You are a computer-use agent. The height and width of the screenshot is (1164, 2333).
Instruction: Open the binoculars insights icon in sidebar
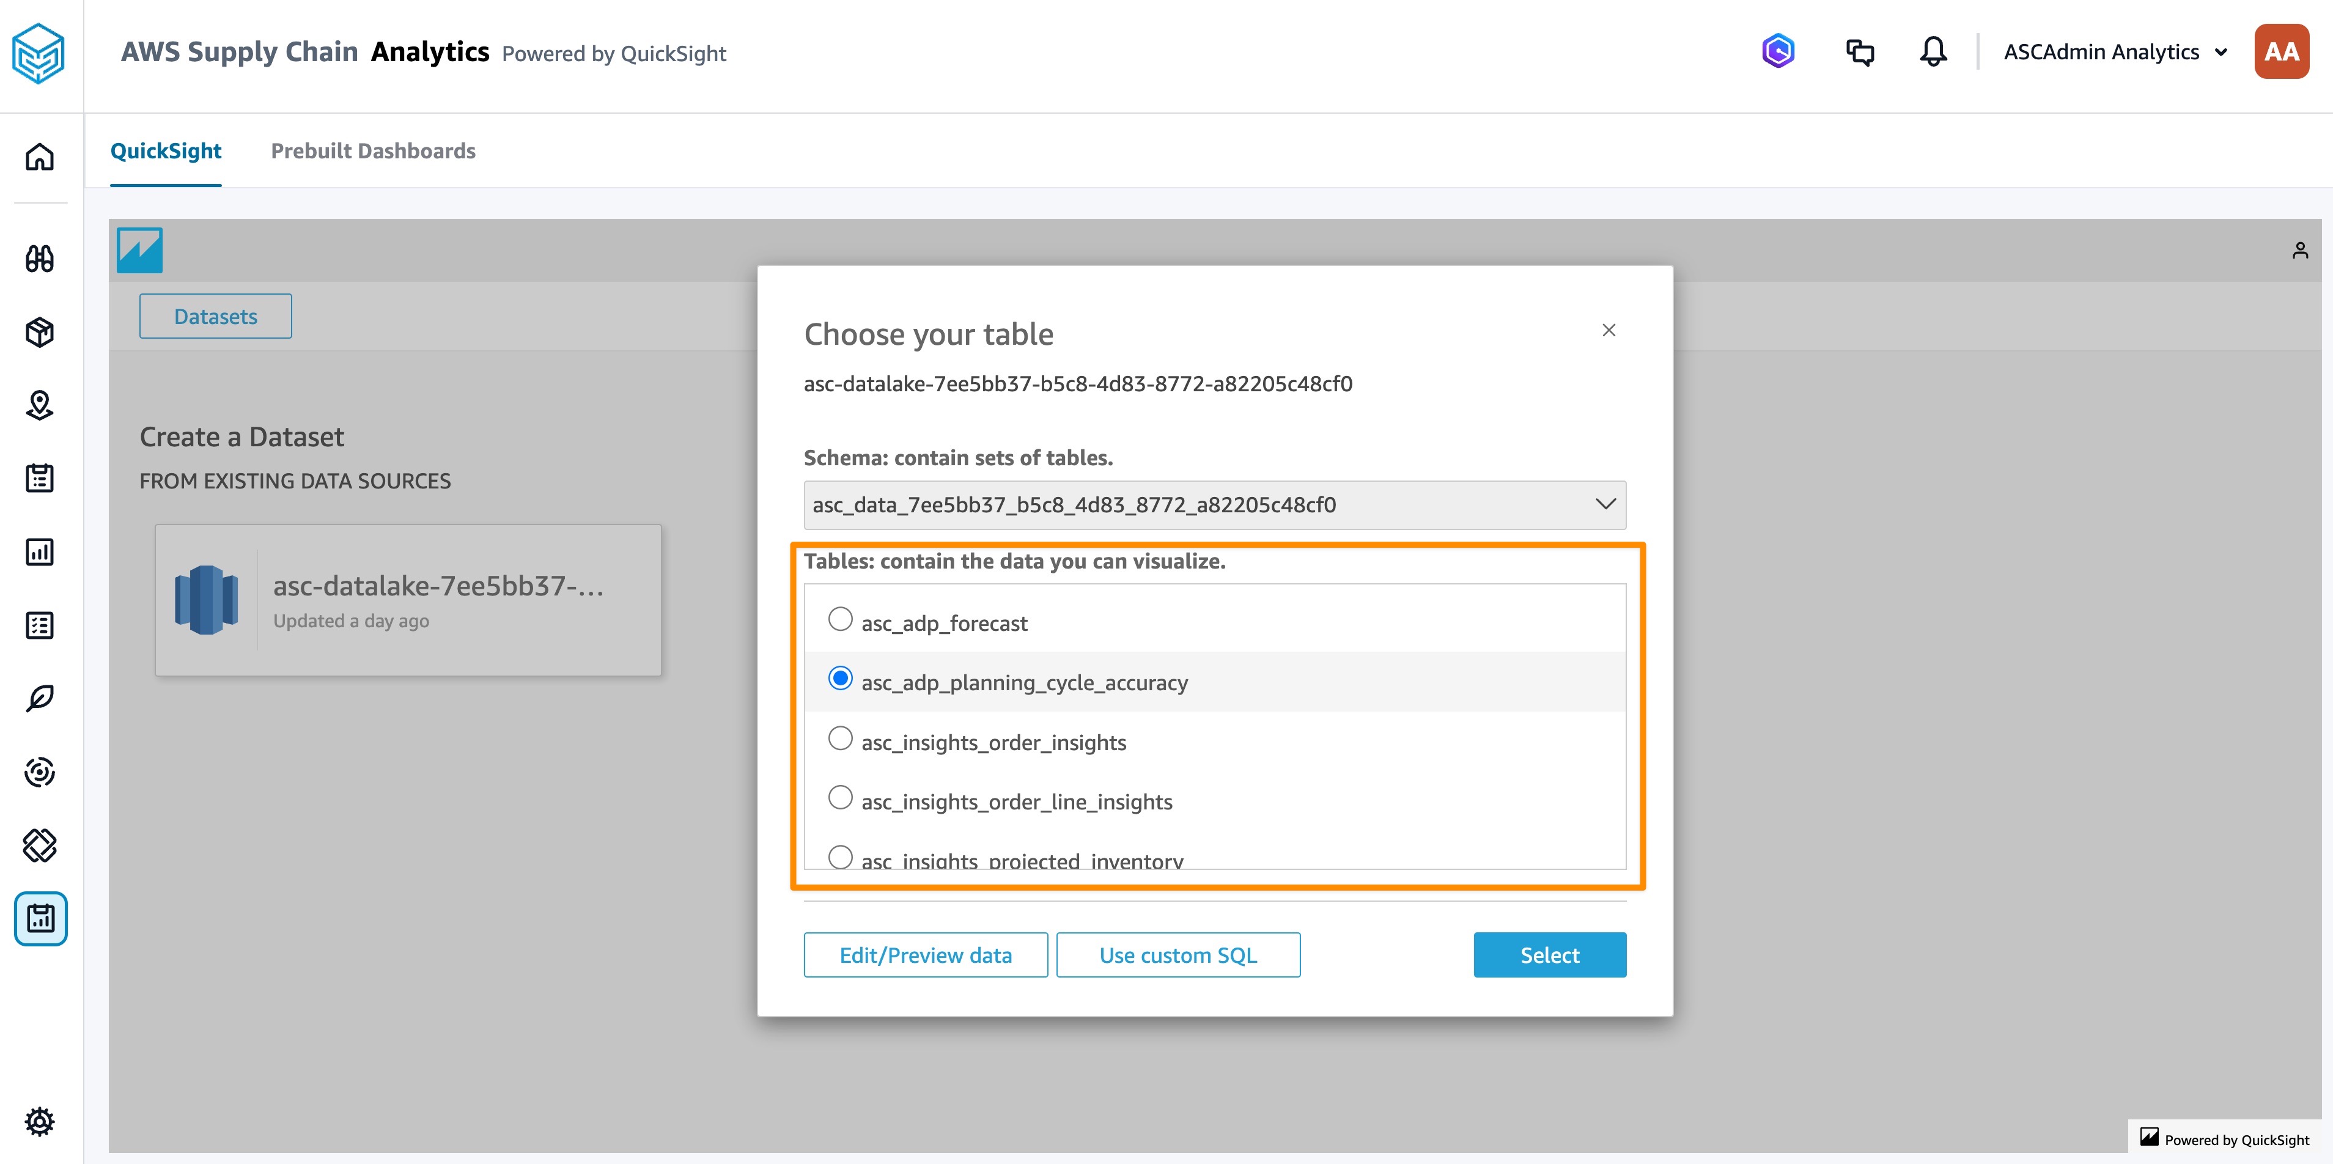pos(40,259)
